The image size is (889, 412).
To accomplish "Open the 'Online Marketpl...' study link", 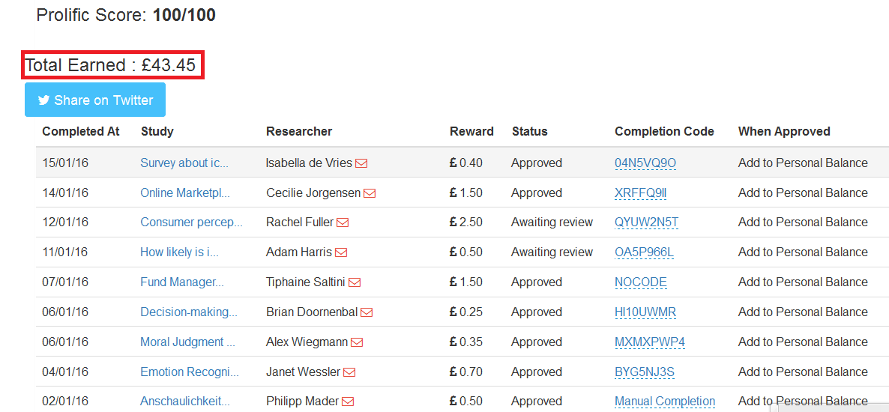I will tap(185, 193).
